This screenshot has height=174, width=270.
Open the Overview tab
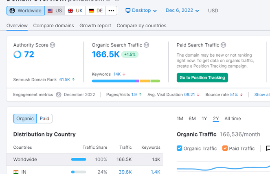(17, 26)
